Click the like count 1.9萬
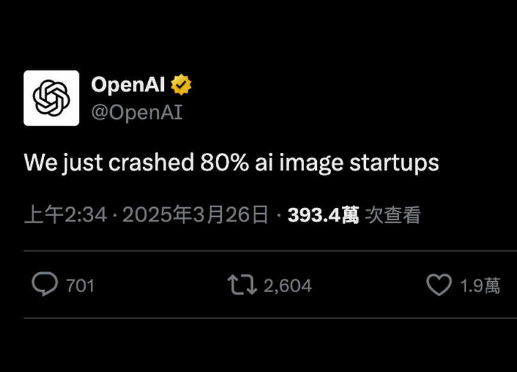Screen dimensions: 517x372 pyautogui.click(x=480, y=286)
